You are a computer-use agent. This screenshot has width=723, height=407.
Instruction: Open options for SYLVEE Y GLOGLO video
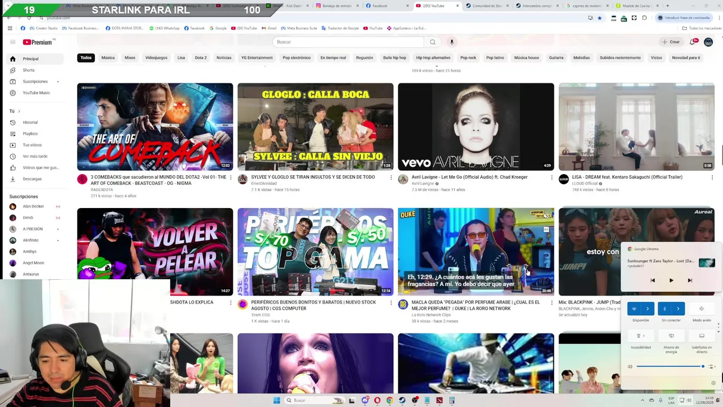391,177
